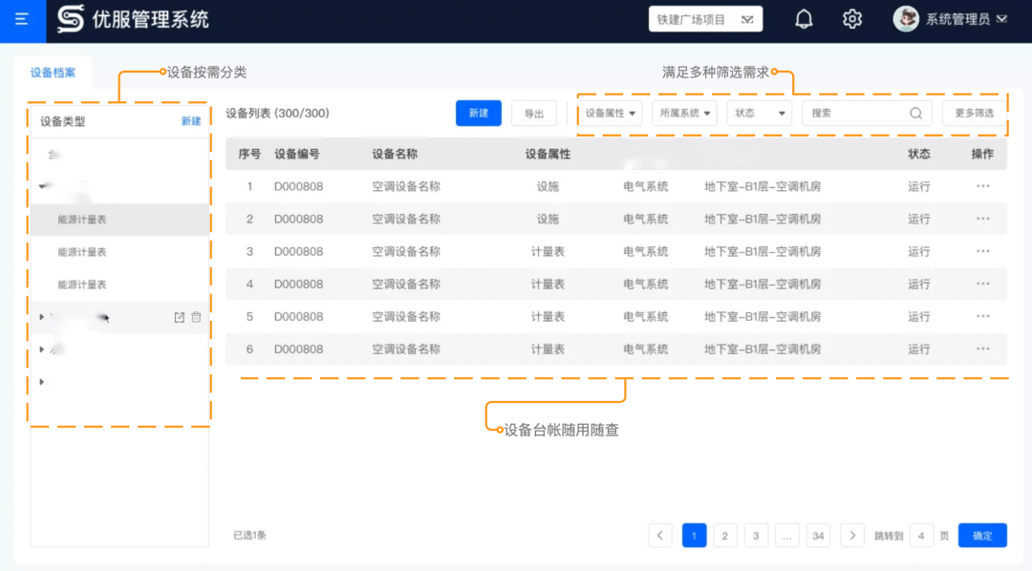
Task: Jump to page 34 in pagination
Action: coord(818,535)
